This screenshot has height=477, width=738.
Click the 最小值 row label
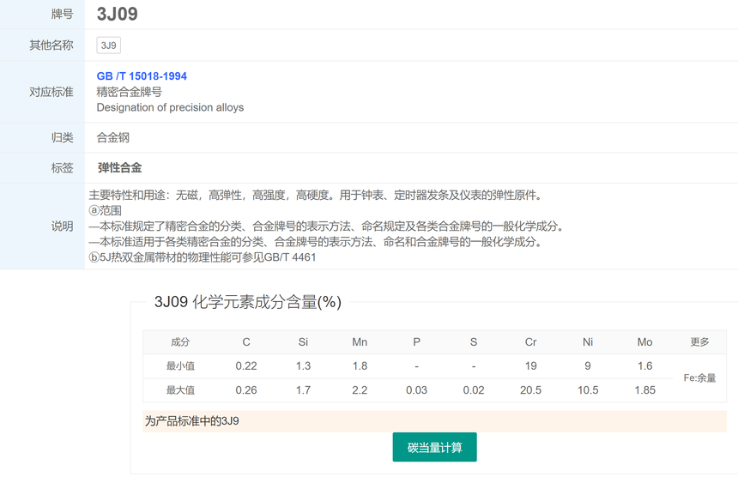[180, 366]
